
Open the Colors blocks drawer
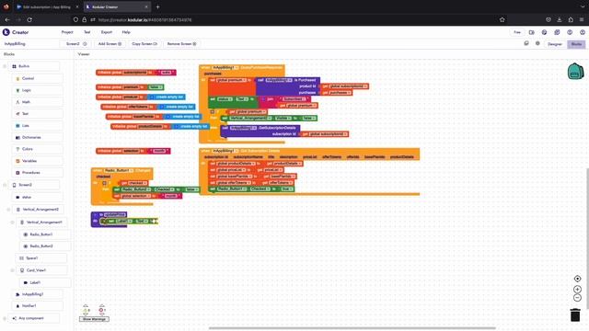click(x=37, y=149)
